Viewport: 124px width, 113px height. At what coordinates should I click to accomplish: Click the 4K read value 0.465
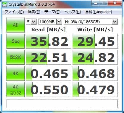point(49,73)
